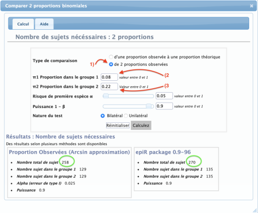Select 'd'une proportion observée à une proportion théorique'
Screen dimensions: 258x213
[x=111, y=57]
